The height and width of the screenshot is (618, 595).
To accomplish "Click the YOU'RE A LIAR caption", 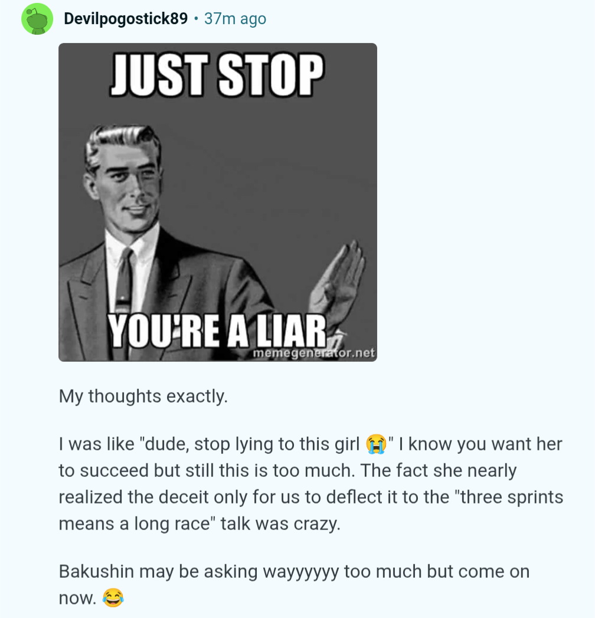I will tap(217, 331).
